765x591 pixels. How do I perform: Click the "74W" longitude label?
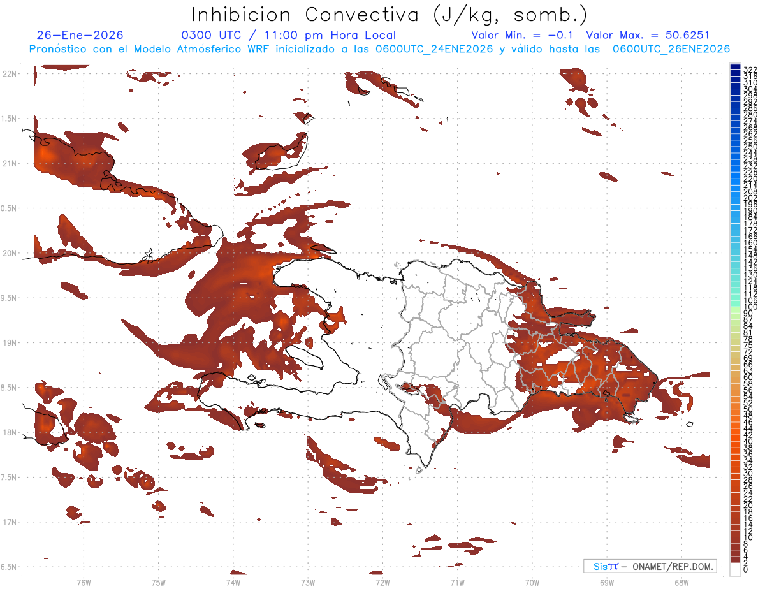pyautogui.click(x=233, y=582)
